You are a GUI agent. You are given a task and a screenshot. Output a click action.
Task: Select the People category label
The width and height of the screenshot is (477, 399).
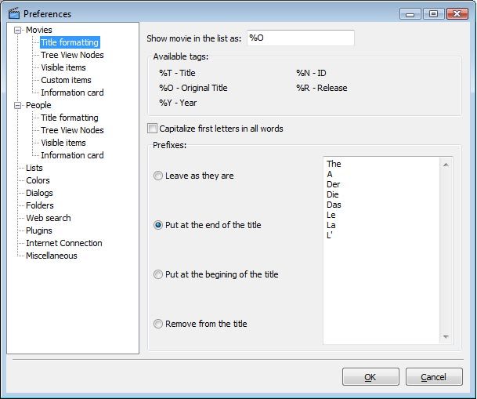[x=38, y=105]
